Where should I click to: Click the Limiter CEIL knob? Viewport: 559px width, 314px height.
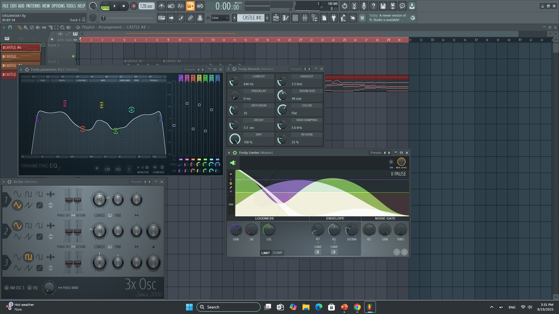269,229
